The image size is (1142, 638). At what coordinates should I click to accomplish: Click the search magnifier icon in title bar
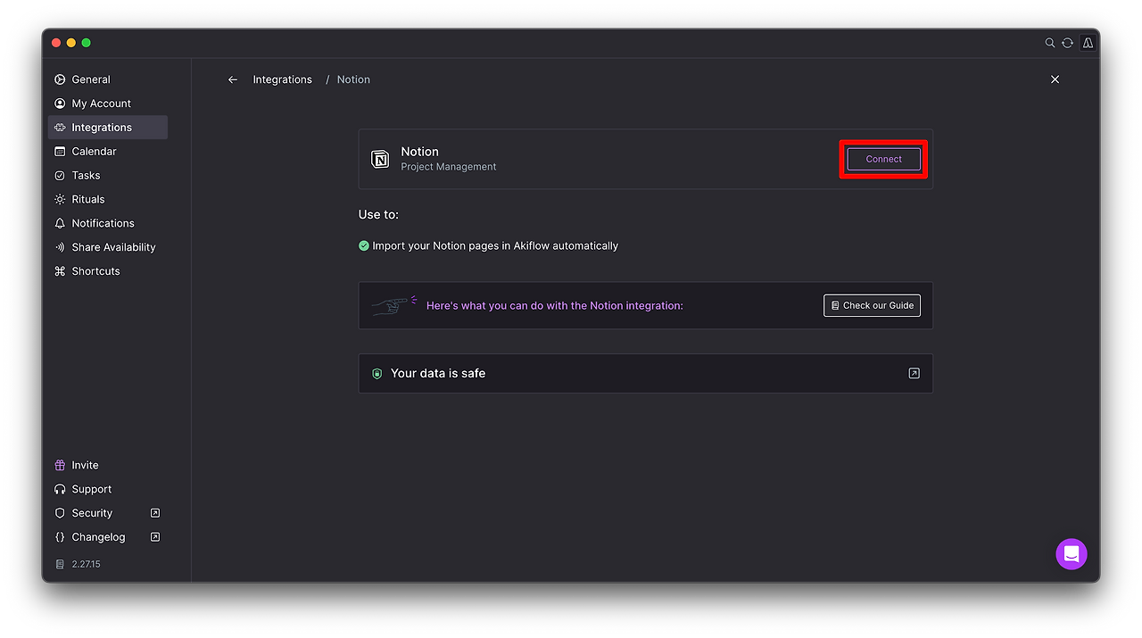[1050, 43]
